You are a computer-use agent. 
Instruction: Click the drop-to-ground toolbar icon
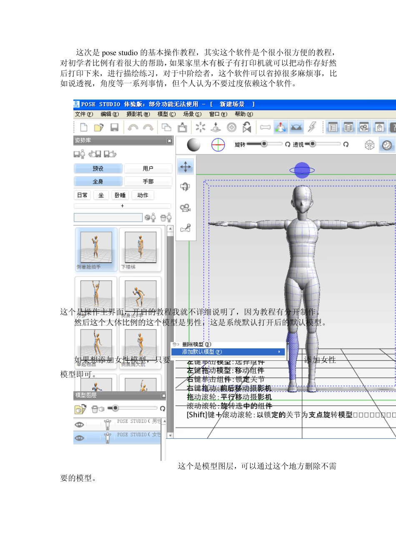216,127
